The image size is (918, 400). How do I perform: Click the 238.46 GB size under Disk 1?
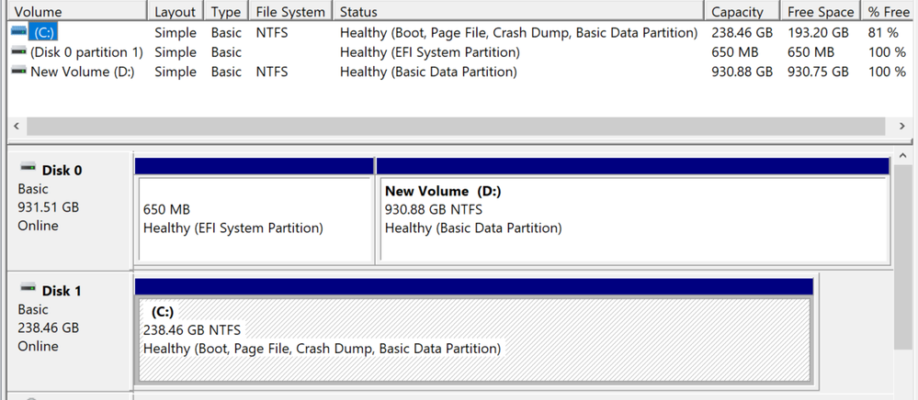(49, 328)
